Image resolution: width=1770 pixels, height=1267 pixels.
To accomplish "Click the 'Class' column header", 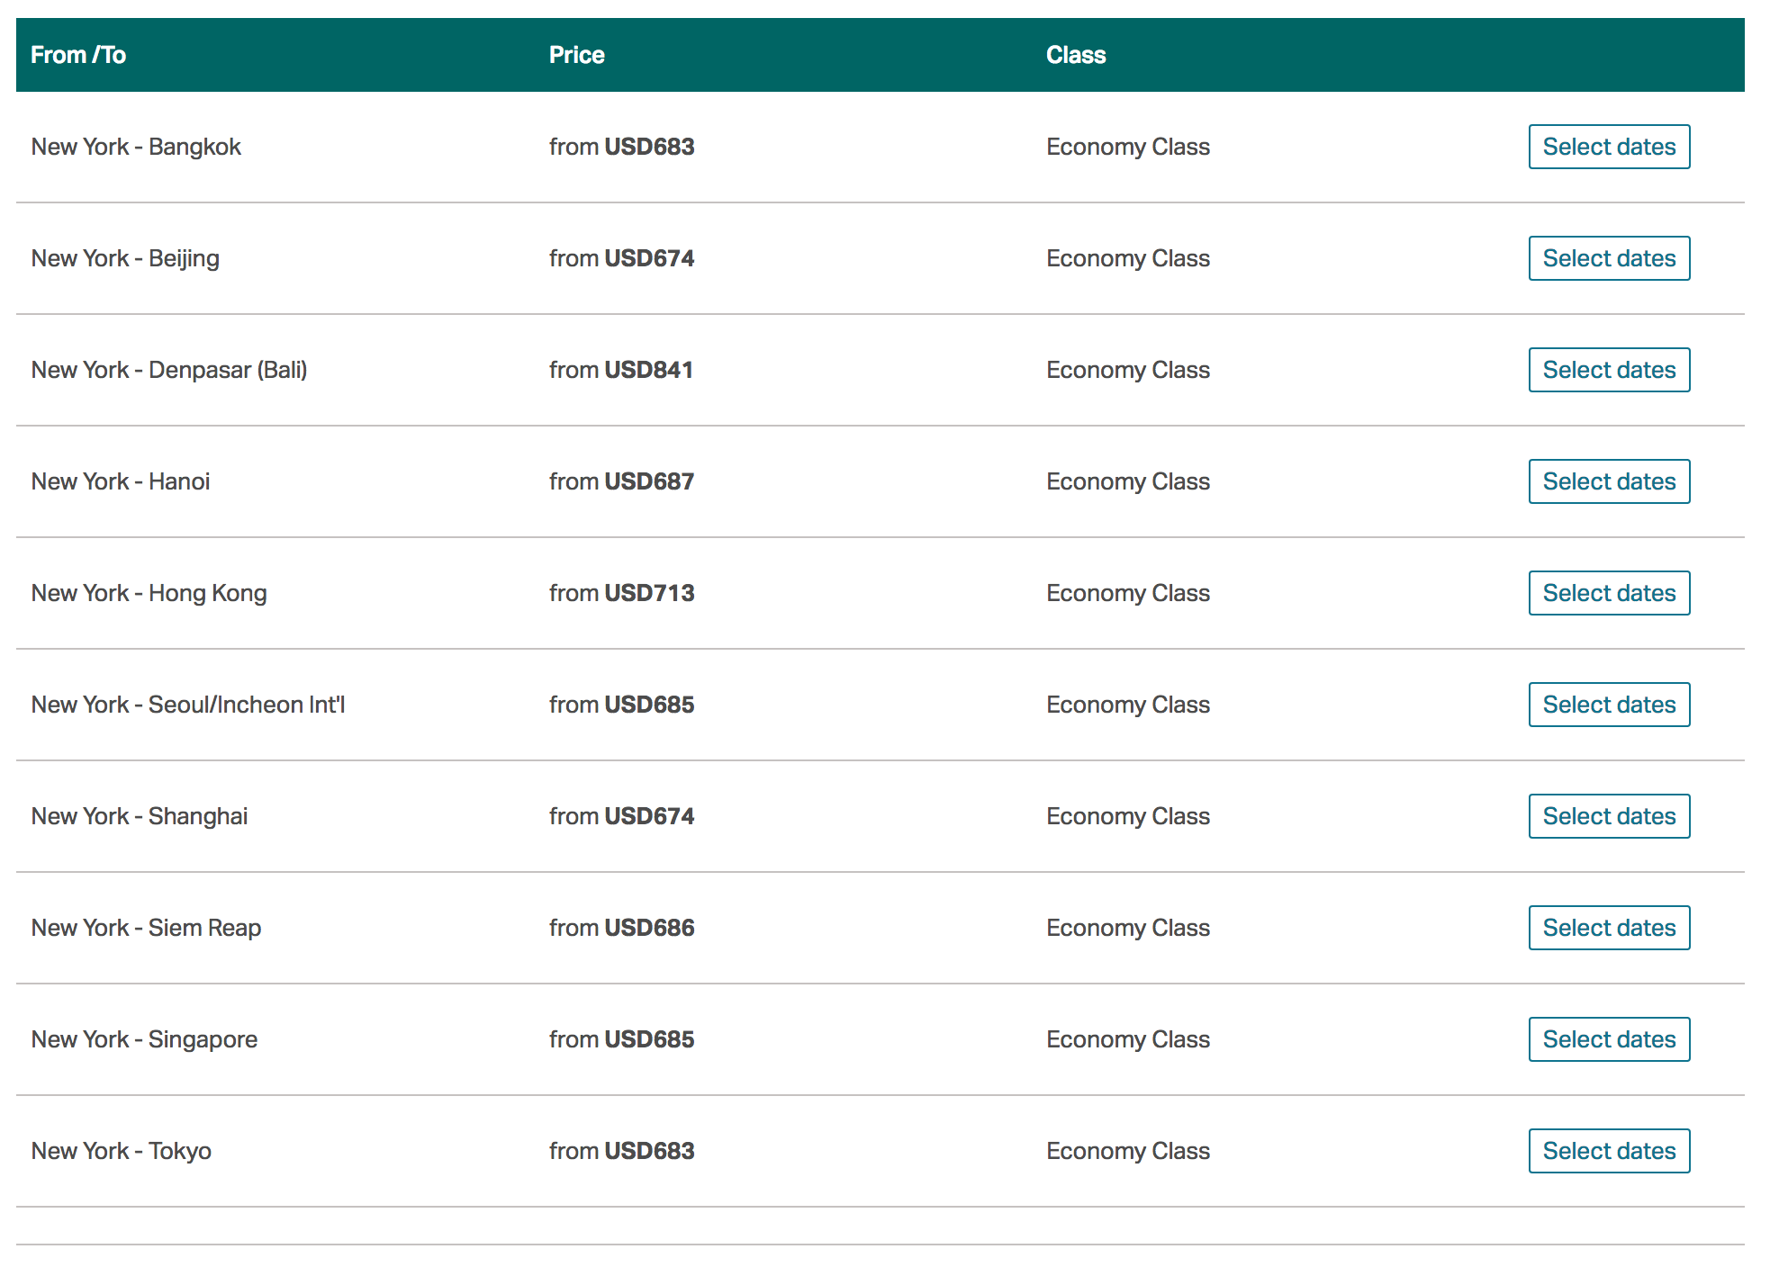I will pyautogui.click(x=1076, y=55).
